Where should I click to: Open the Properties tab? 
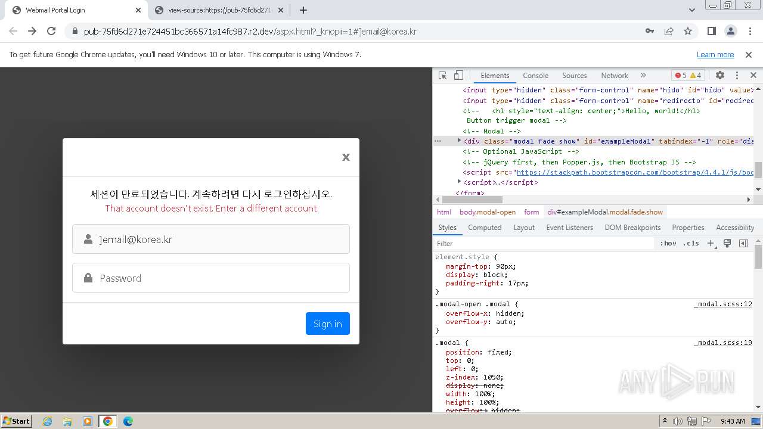(688, 228)
